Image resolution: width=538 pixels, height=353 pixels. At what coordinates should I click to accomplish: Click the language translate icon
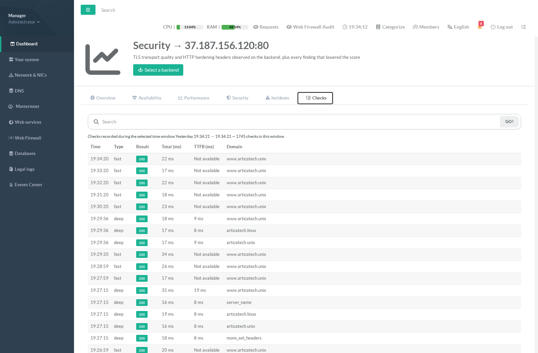(x=450, y=27)
